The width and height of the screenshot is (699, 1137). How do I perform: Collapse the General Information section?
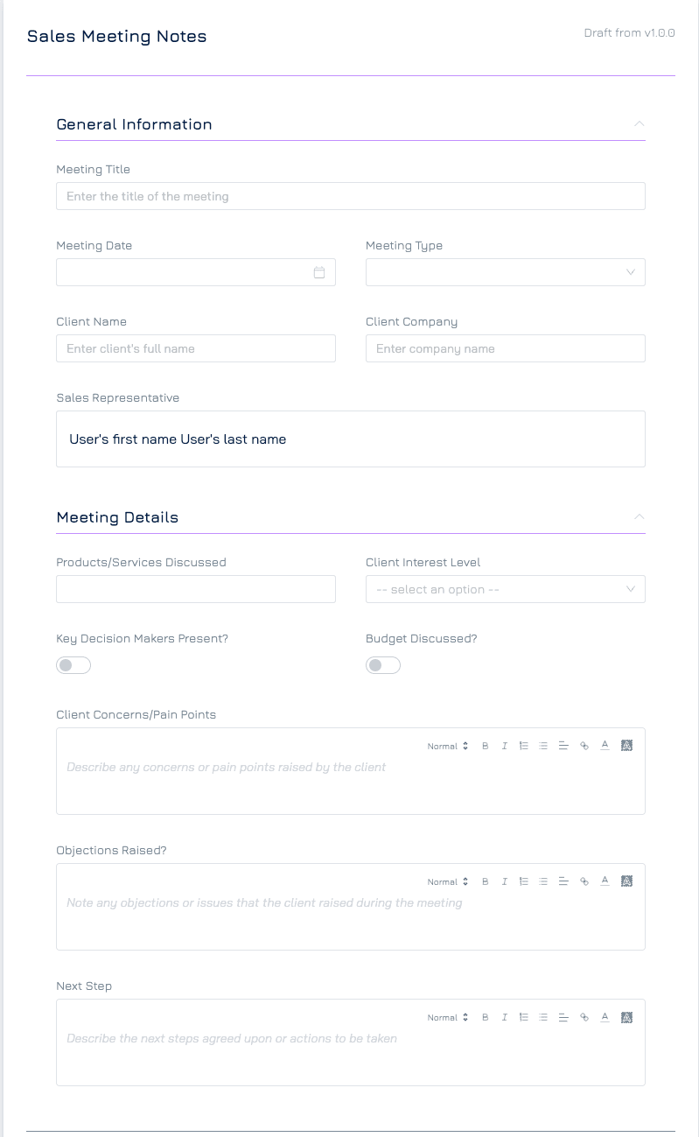point(640,123)
